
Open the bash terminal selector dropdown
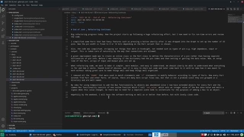(213, 113)
